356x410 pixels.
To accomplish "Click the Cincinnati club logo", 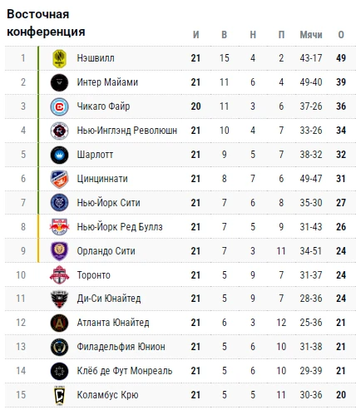I will [x=59, y=179].
